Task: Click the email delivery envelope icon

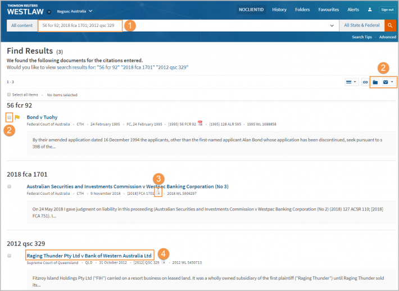Action: [x=386, y=82]
